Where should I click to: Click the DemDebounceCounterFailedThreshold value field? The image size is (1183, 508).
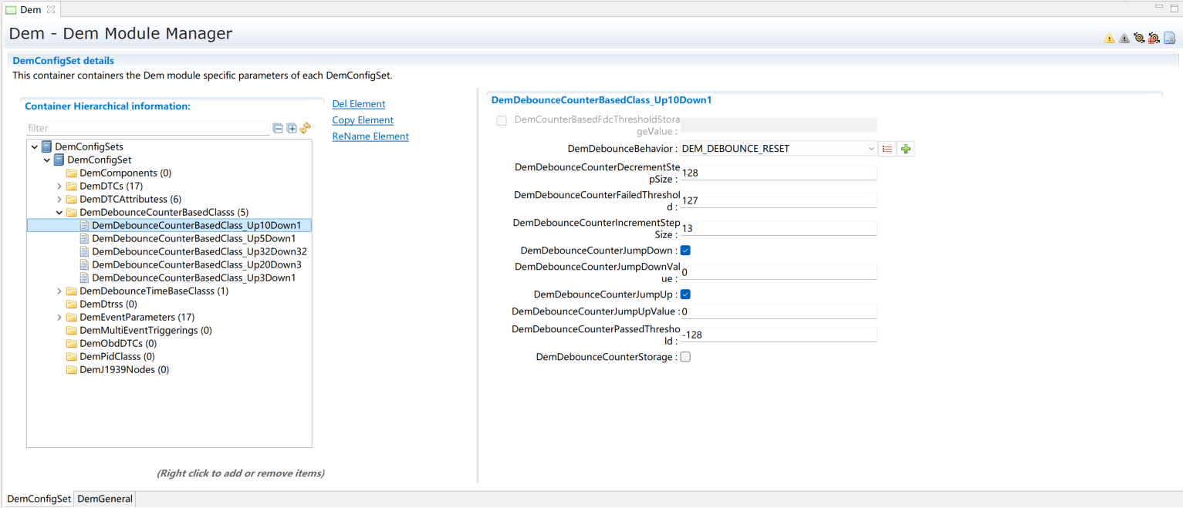pyautogui.click(x=778, y=200)
